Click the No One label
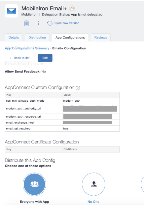 (93, 202)
